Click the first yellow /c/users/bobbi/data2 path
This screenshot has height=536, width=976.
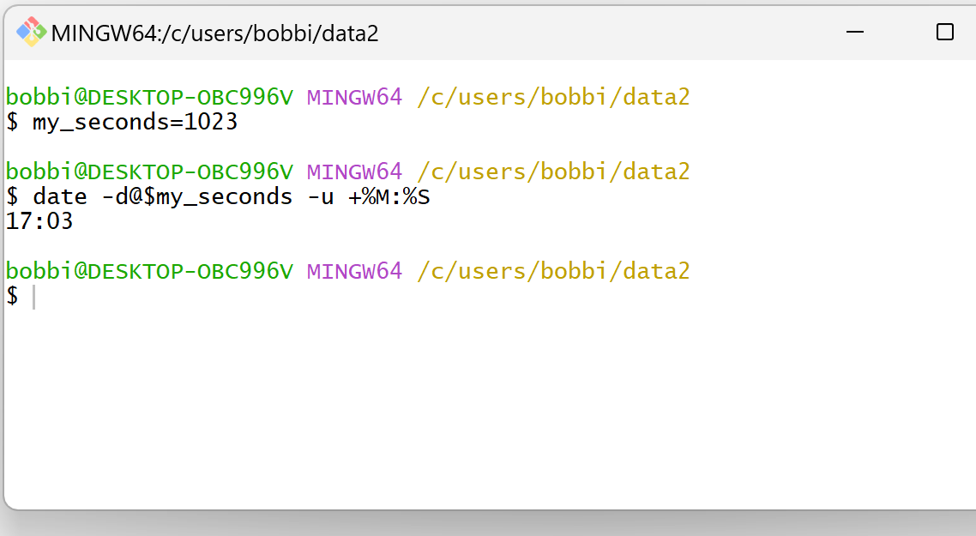[553, 97]
